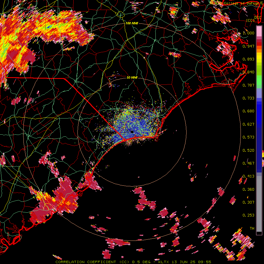Click the 0.787 legend value
Viewport: 264px width, 264px height.
[248, 85]
